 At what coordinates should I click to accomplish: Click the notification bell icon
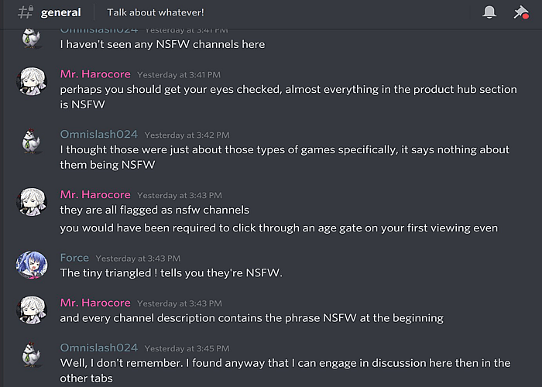coord(489,12)
